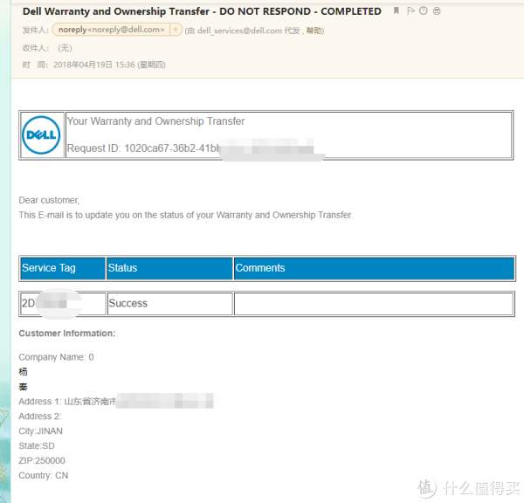Screen dimensions: 524x503
Task: Open the 帮助 link beside the sender
Action: (x=314, y=31)
